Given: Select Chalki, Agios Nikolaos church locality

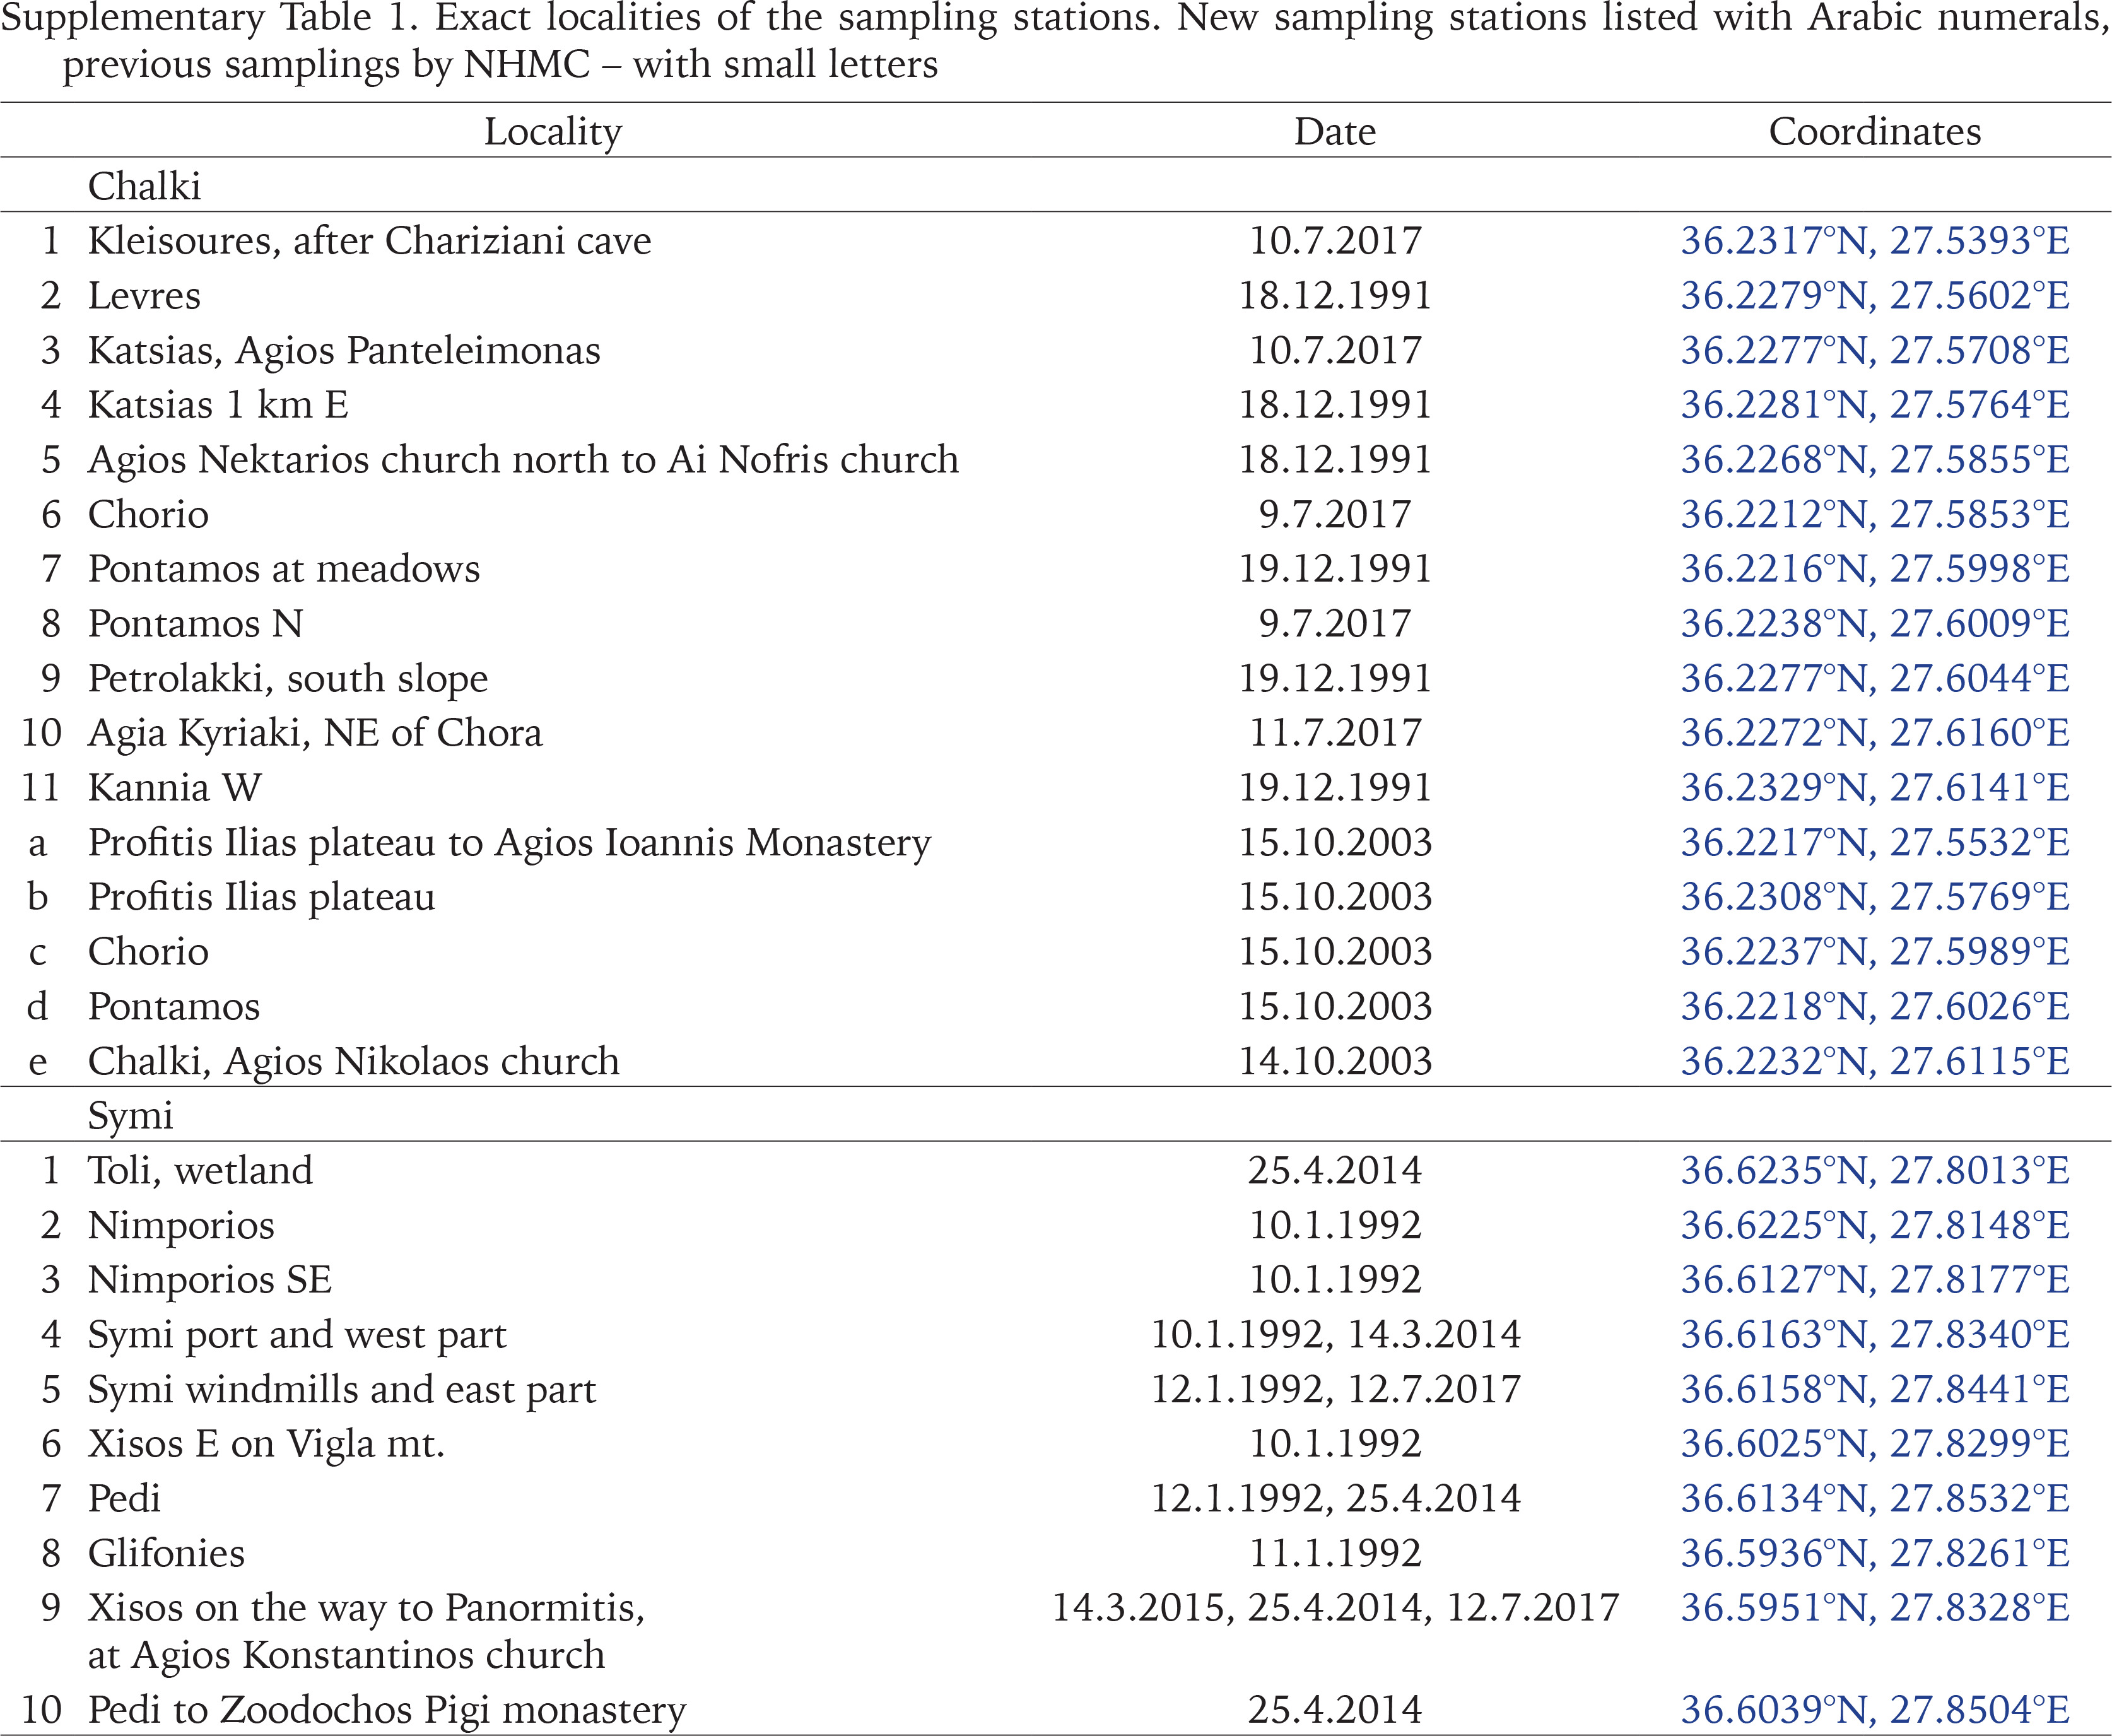Looking at the screenshot, I should point(353,1062).
